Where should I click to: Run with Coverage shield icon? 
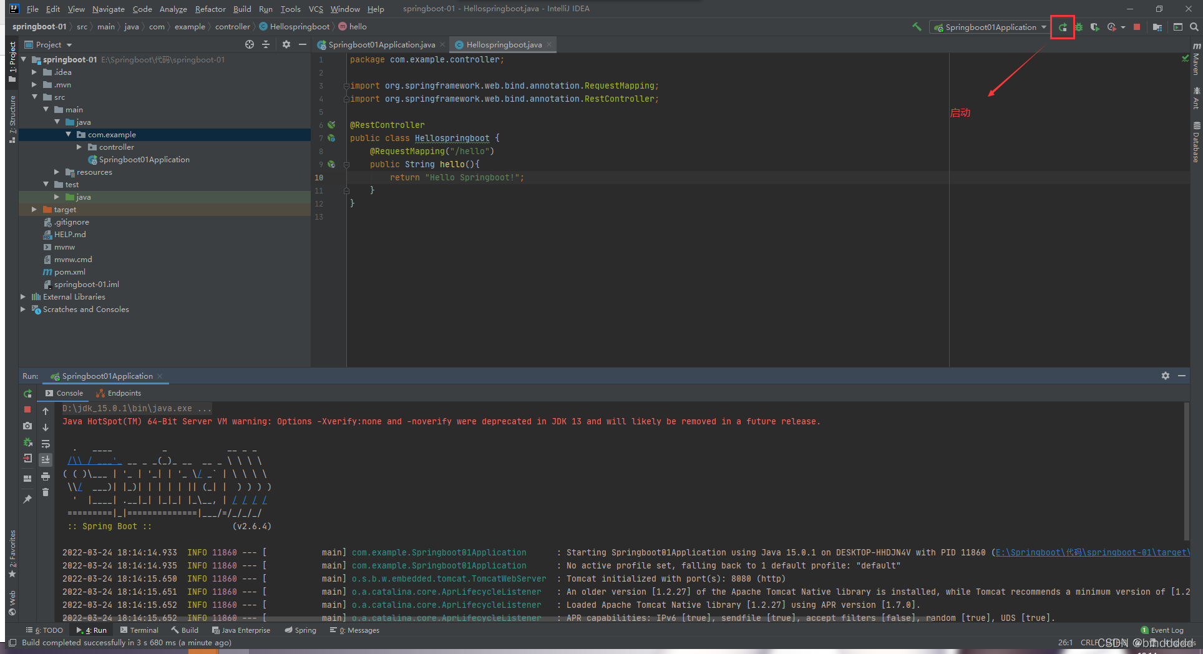tap(1094, 27)
